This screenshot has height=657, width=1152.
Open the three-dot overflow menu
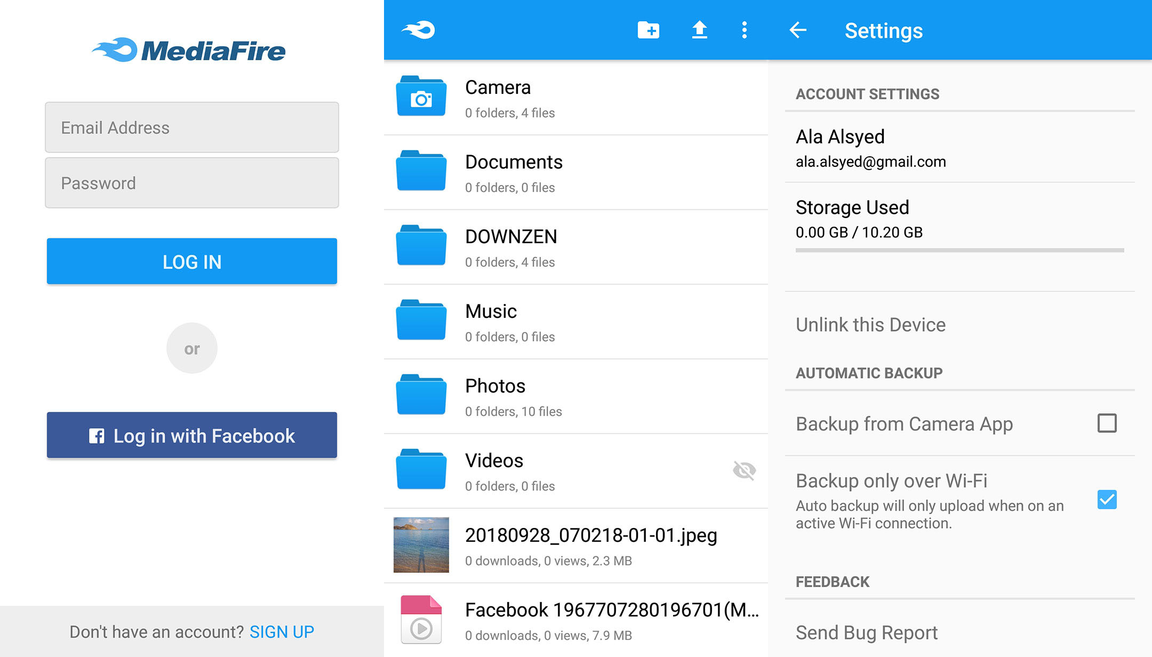coord(744,30)
